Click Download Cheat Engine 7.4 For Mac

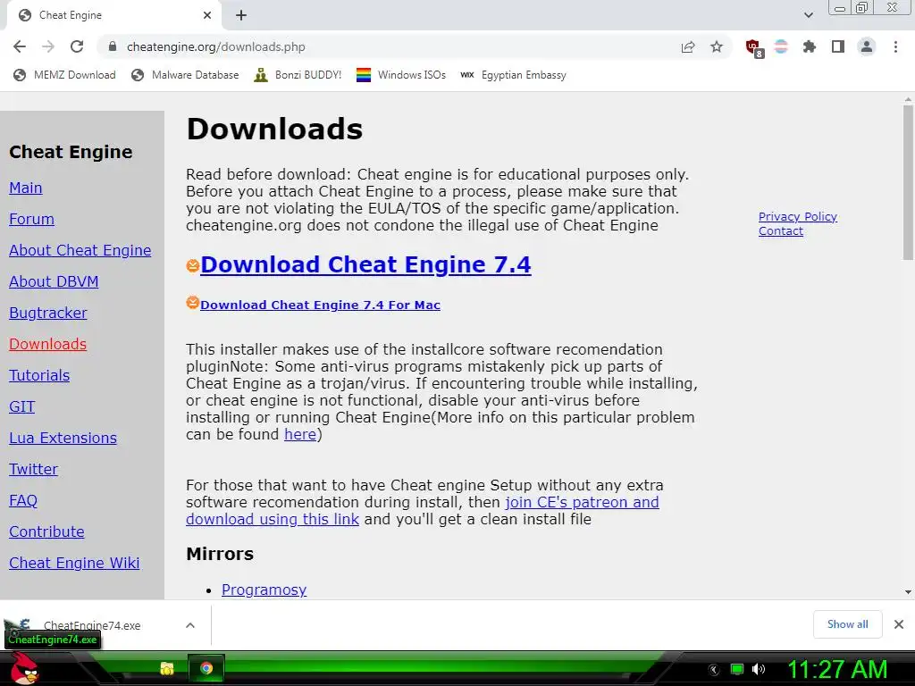[x=321, y=305]
